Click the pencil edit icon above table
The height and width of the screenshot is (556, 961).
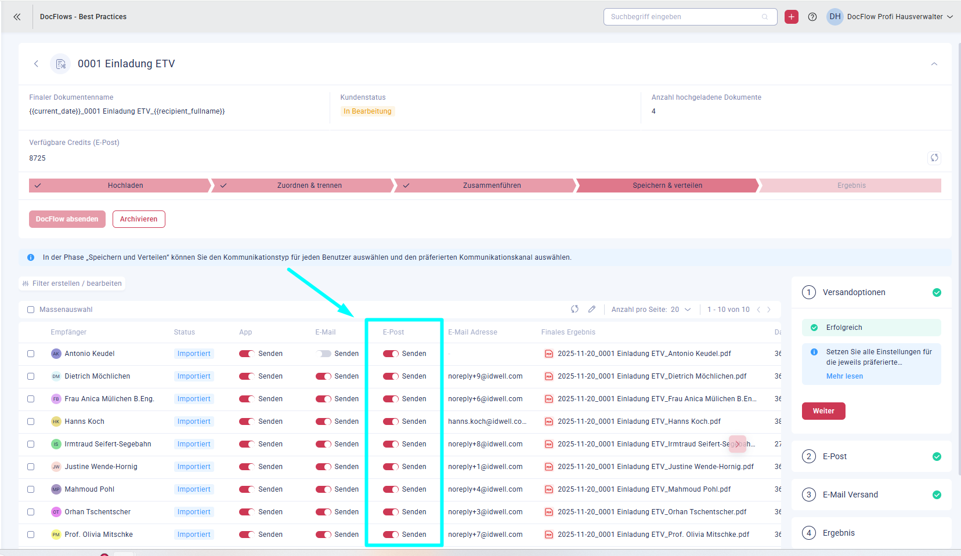click(x=591, y=309)
